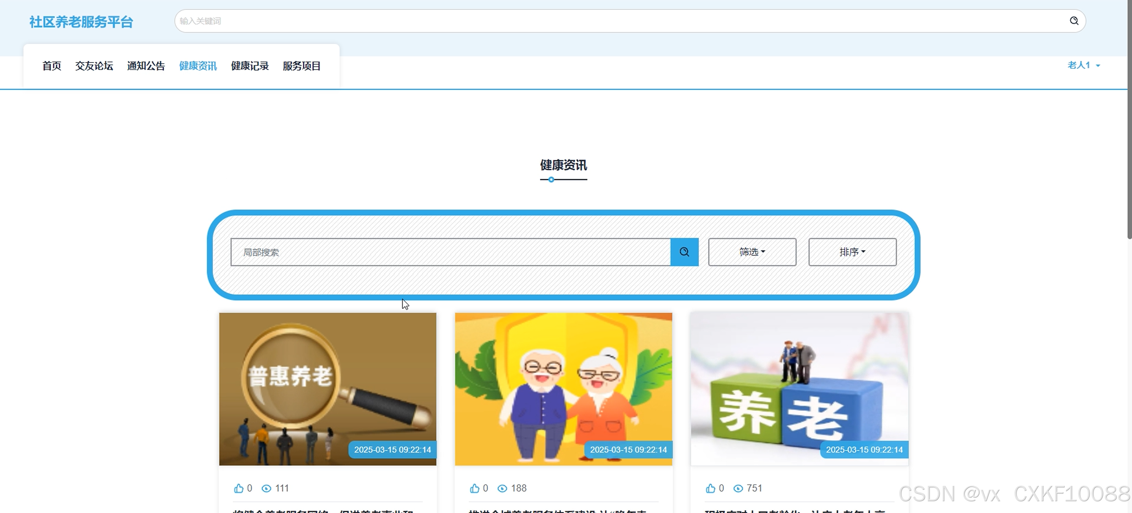Click the eye views icon beside 188
Screen dimensions: 1132x513
click(x=502, y=488)
